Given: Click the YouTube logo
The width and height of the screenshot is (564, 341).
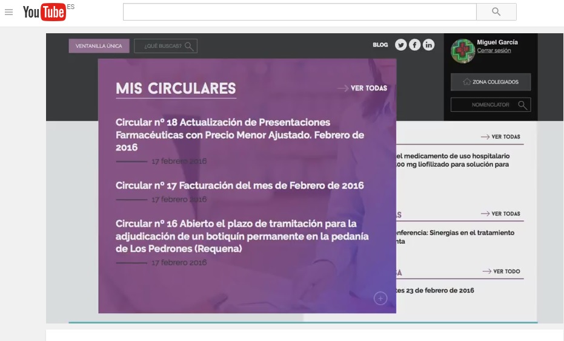Looking at the screenshot, I should [x=44, y=12].
